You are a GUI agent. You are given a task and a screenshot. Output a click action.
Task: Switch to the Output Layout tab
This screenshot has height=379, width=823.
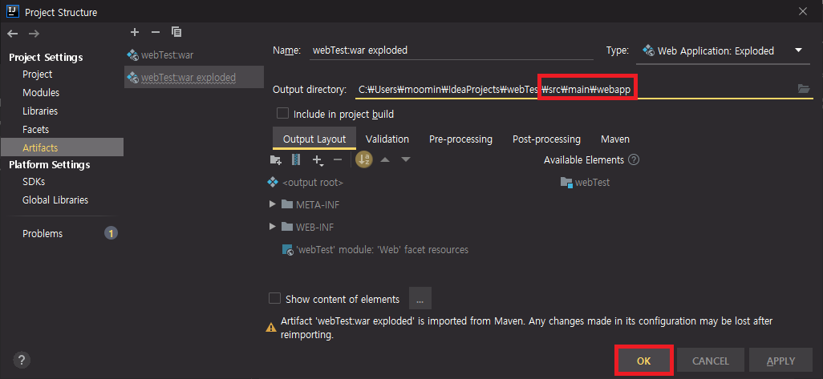tap(314, 139)
